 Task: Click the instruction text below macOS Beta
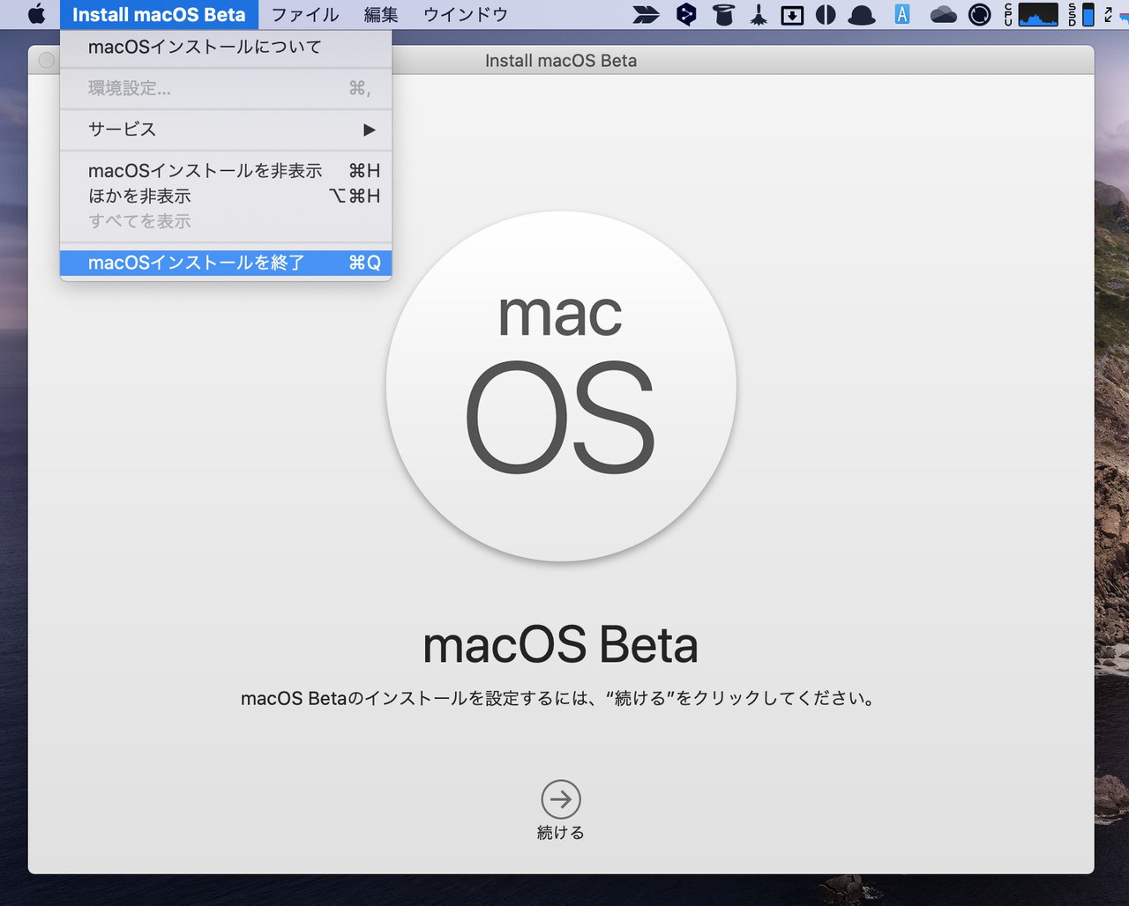coord(561,699)
